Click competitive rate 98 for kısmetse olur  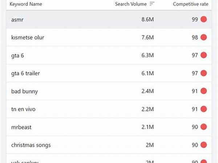[x=195, y=37]
